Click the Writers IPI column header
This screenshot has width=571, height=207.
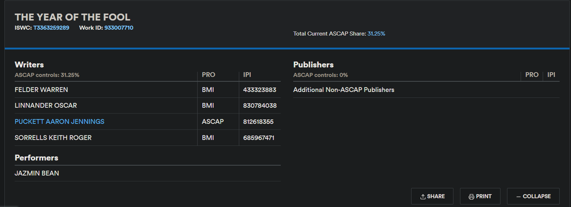(x=247, y=75)
